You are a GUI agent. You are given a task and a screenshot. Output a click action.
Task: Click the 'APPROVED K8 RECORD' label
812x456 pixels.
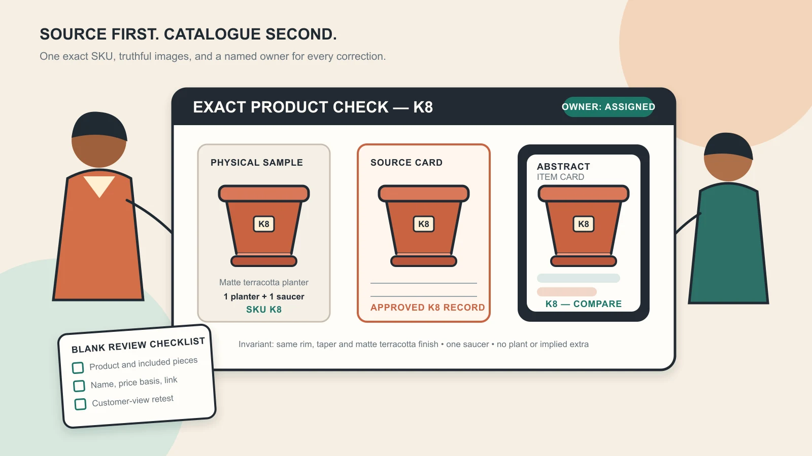pos(428,308)
